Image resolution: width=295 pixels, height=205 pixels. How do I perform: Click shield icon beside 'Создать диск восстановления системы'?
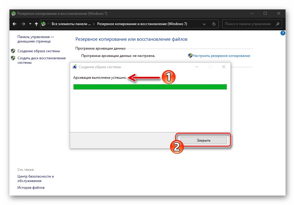(x=13, y=58)
